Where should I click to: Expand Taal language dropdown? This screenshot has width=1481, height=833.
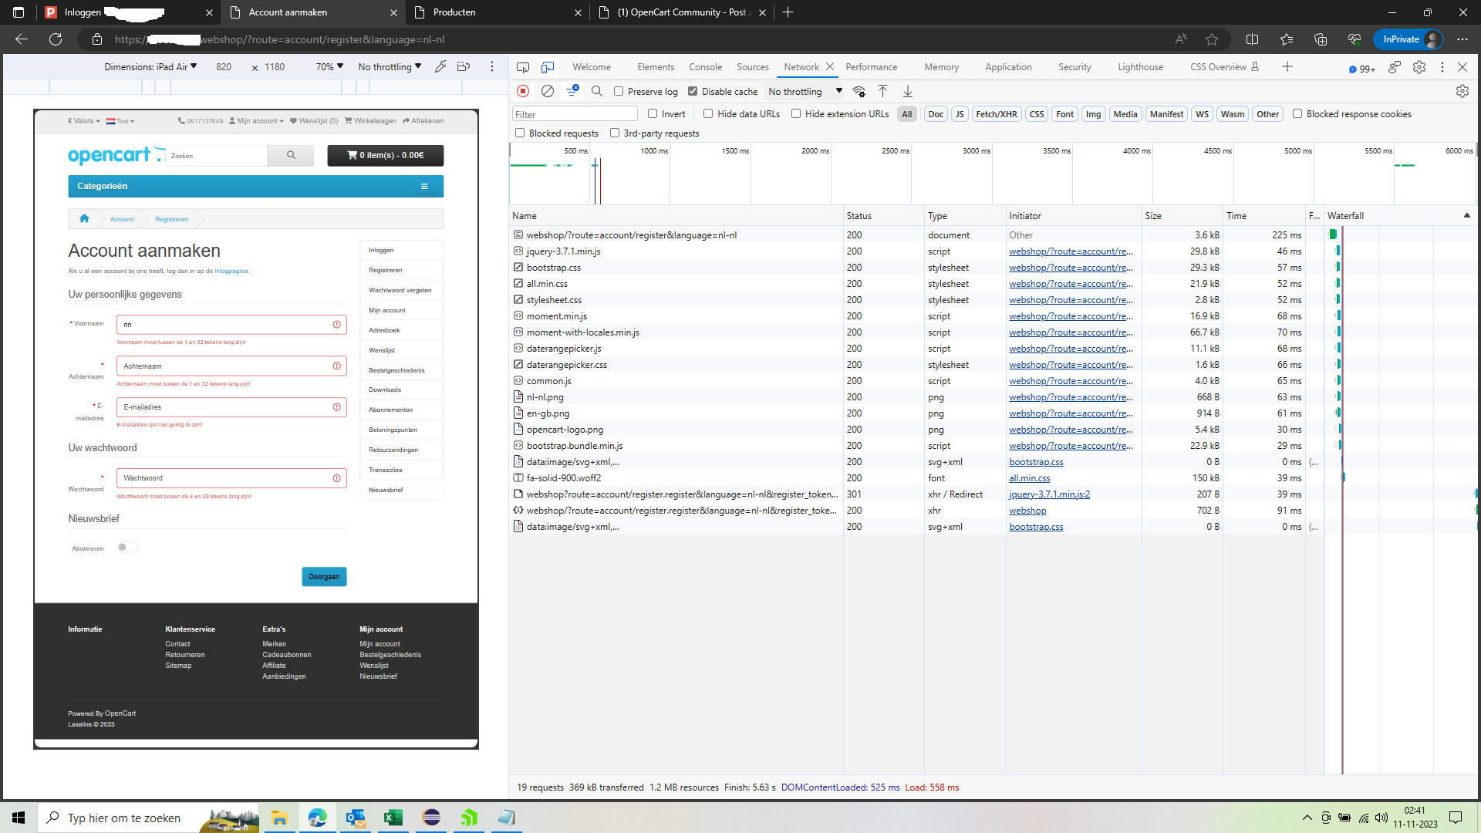[x=120, y=121]
